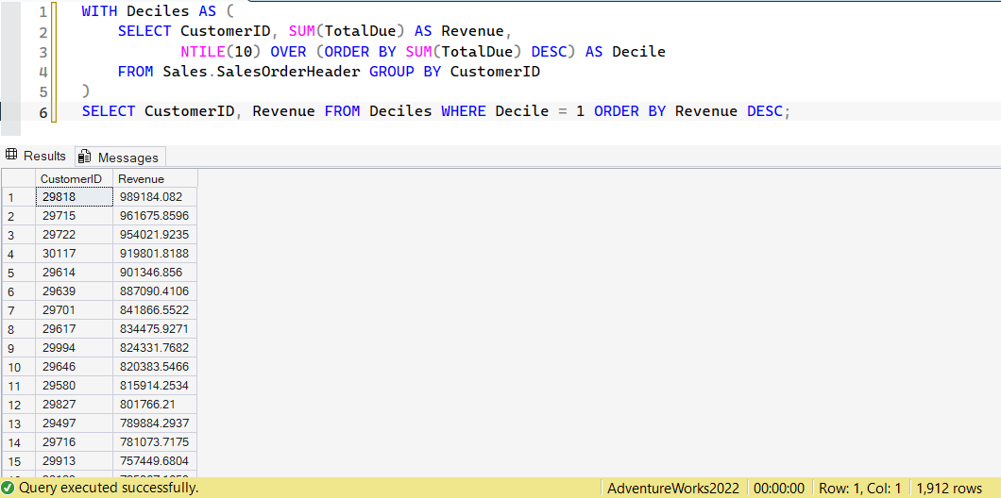This screenshot has height=498, width=1001.
Task: Select revenue value 841866.5522
Action: click(155, 310)
